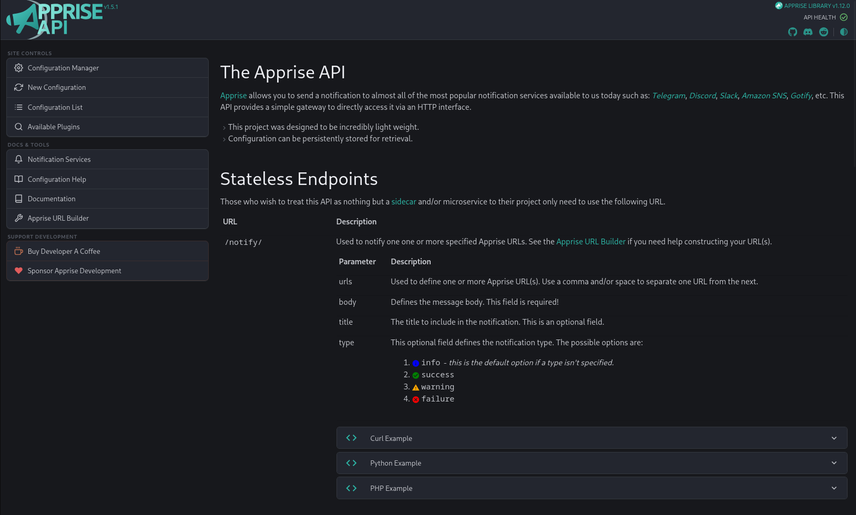This screenshot has height=515, width=856.
Task: Open the Curl Example panel title
Action: click(391, 438)
